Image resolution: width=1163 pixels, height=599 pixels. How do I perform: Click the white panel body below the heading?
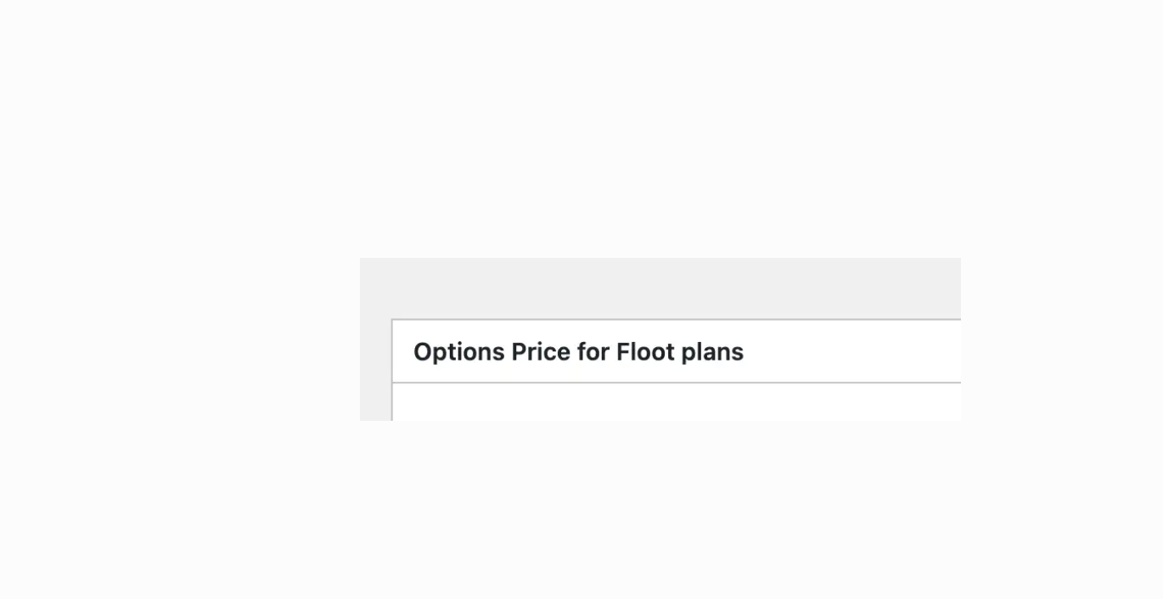(x=676, y=403)
